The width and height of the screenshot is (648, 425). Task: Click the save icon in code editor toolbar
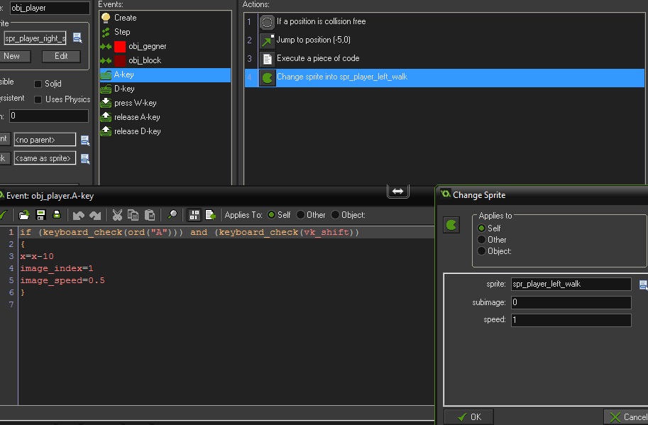pos(40,215)
